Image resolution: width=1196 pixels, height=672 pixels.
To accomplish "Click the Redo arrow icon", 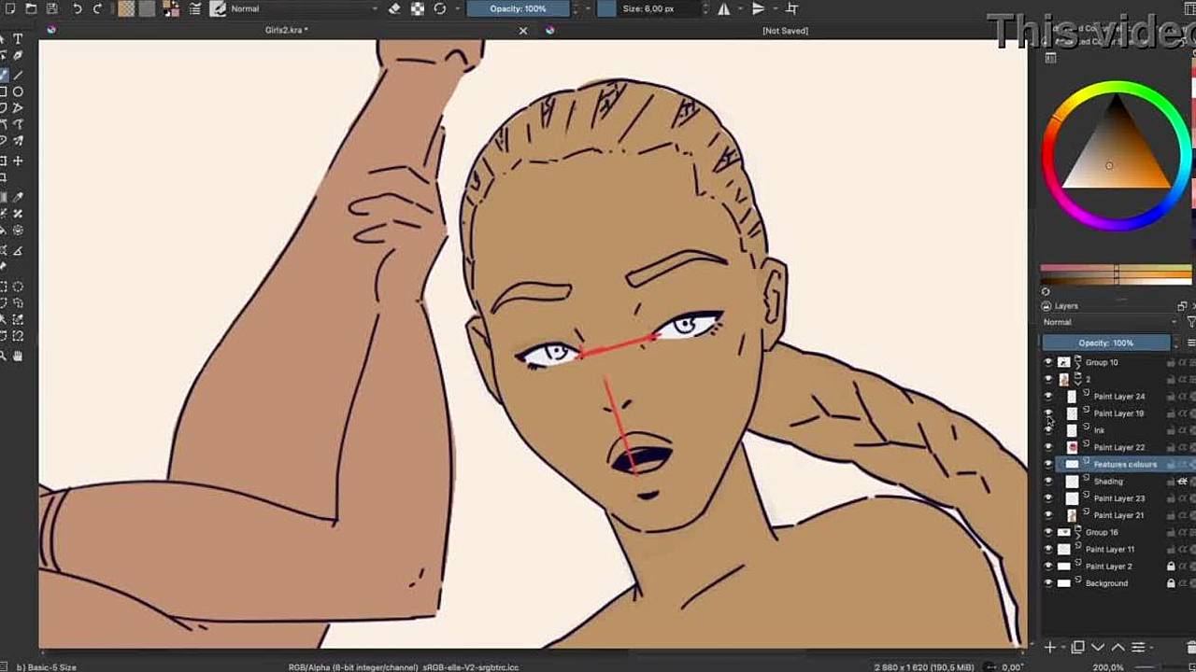I will click(97, 8).
